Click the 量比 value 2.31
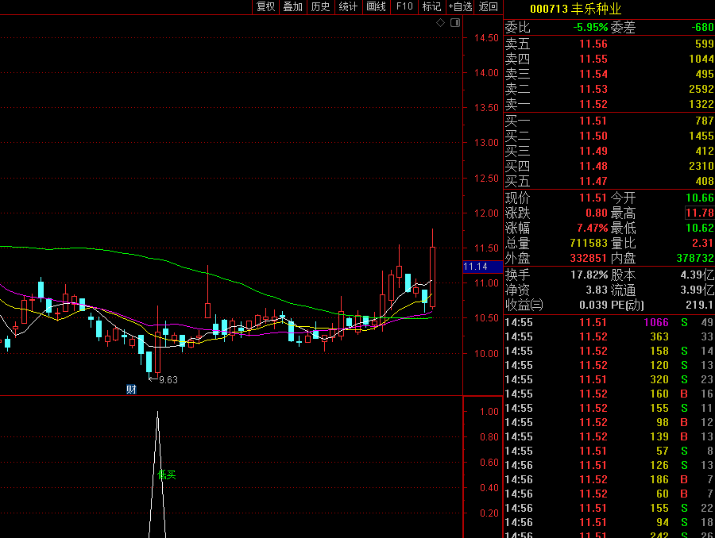The image size is (715, 538). (703, 243)
